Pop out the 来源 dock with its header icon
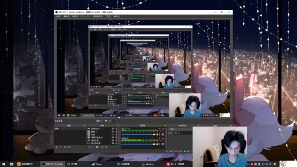297x167 pixels. (x=118, y=126)
